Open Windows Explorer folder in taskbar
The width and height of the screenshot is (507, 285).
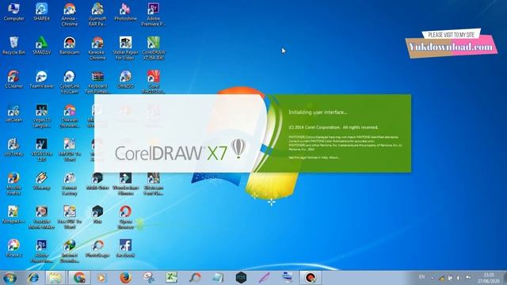tap(55, 278)
